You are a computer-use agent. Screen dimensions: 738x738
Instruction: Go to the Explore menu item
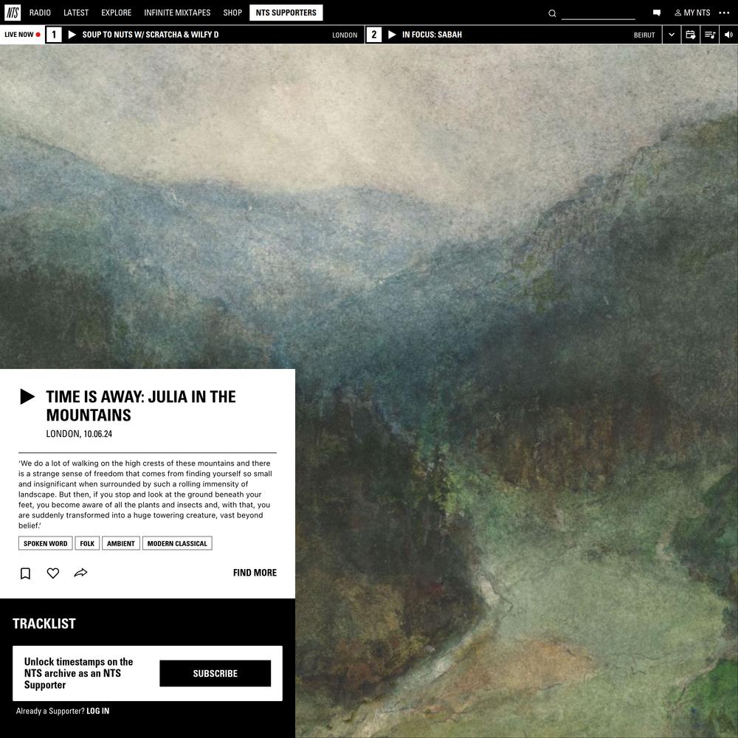pos(117,13)
